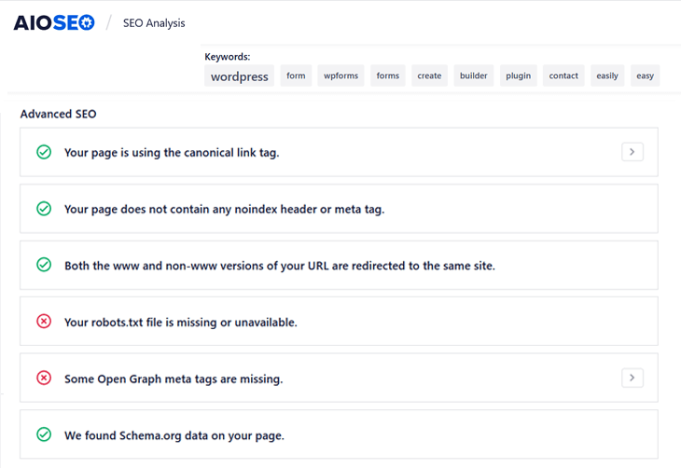Click the create keyword tag

pos(429,76)
